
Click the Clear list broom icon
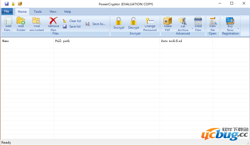[65, 21]
